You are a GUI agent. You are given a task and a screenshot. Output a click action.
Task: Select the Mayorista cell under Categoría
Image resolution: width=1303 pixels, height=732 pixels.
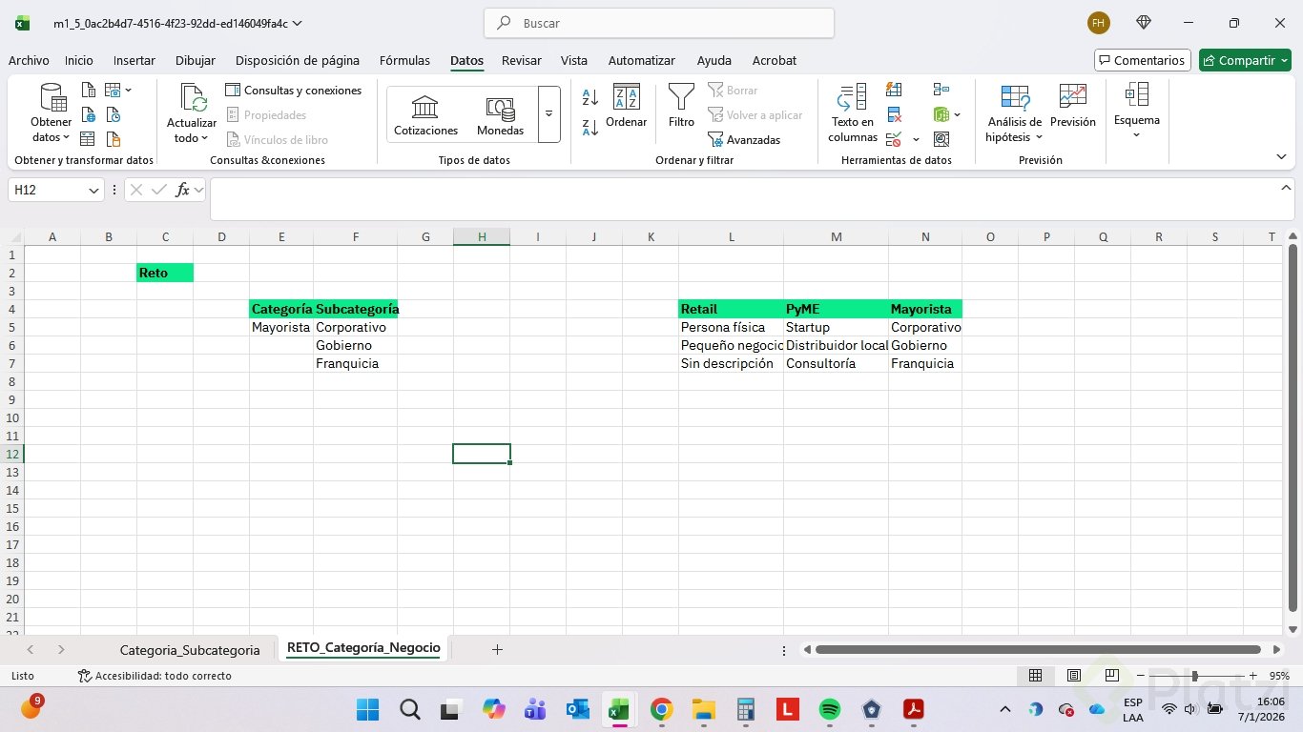click(281, 327)
